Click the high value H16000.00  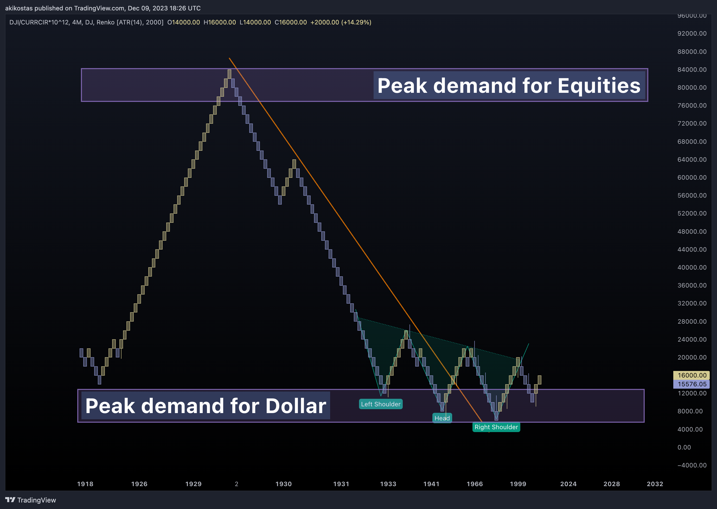click(220, 22)
